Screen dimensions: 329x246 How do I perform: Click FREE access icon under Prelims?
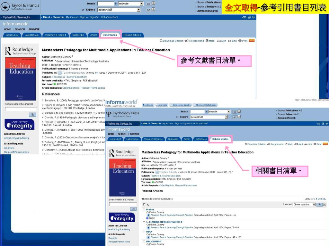coord(147,218)
